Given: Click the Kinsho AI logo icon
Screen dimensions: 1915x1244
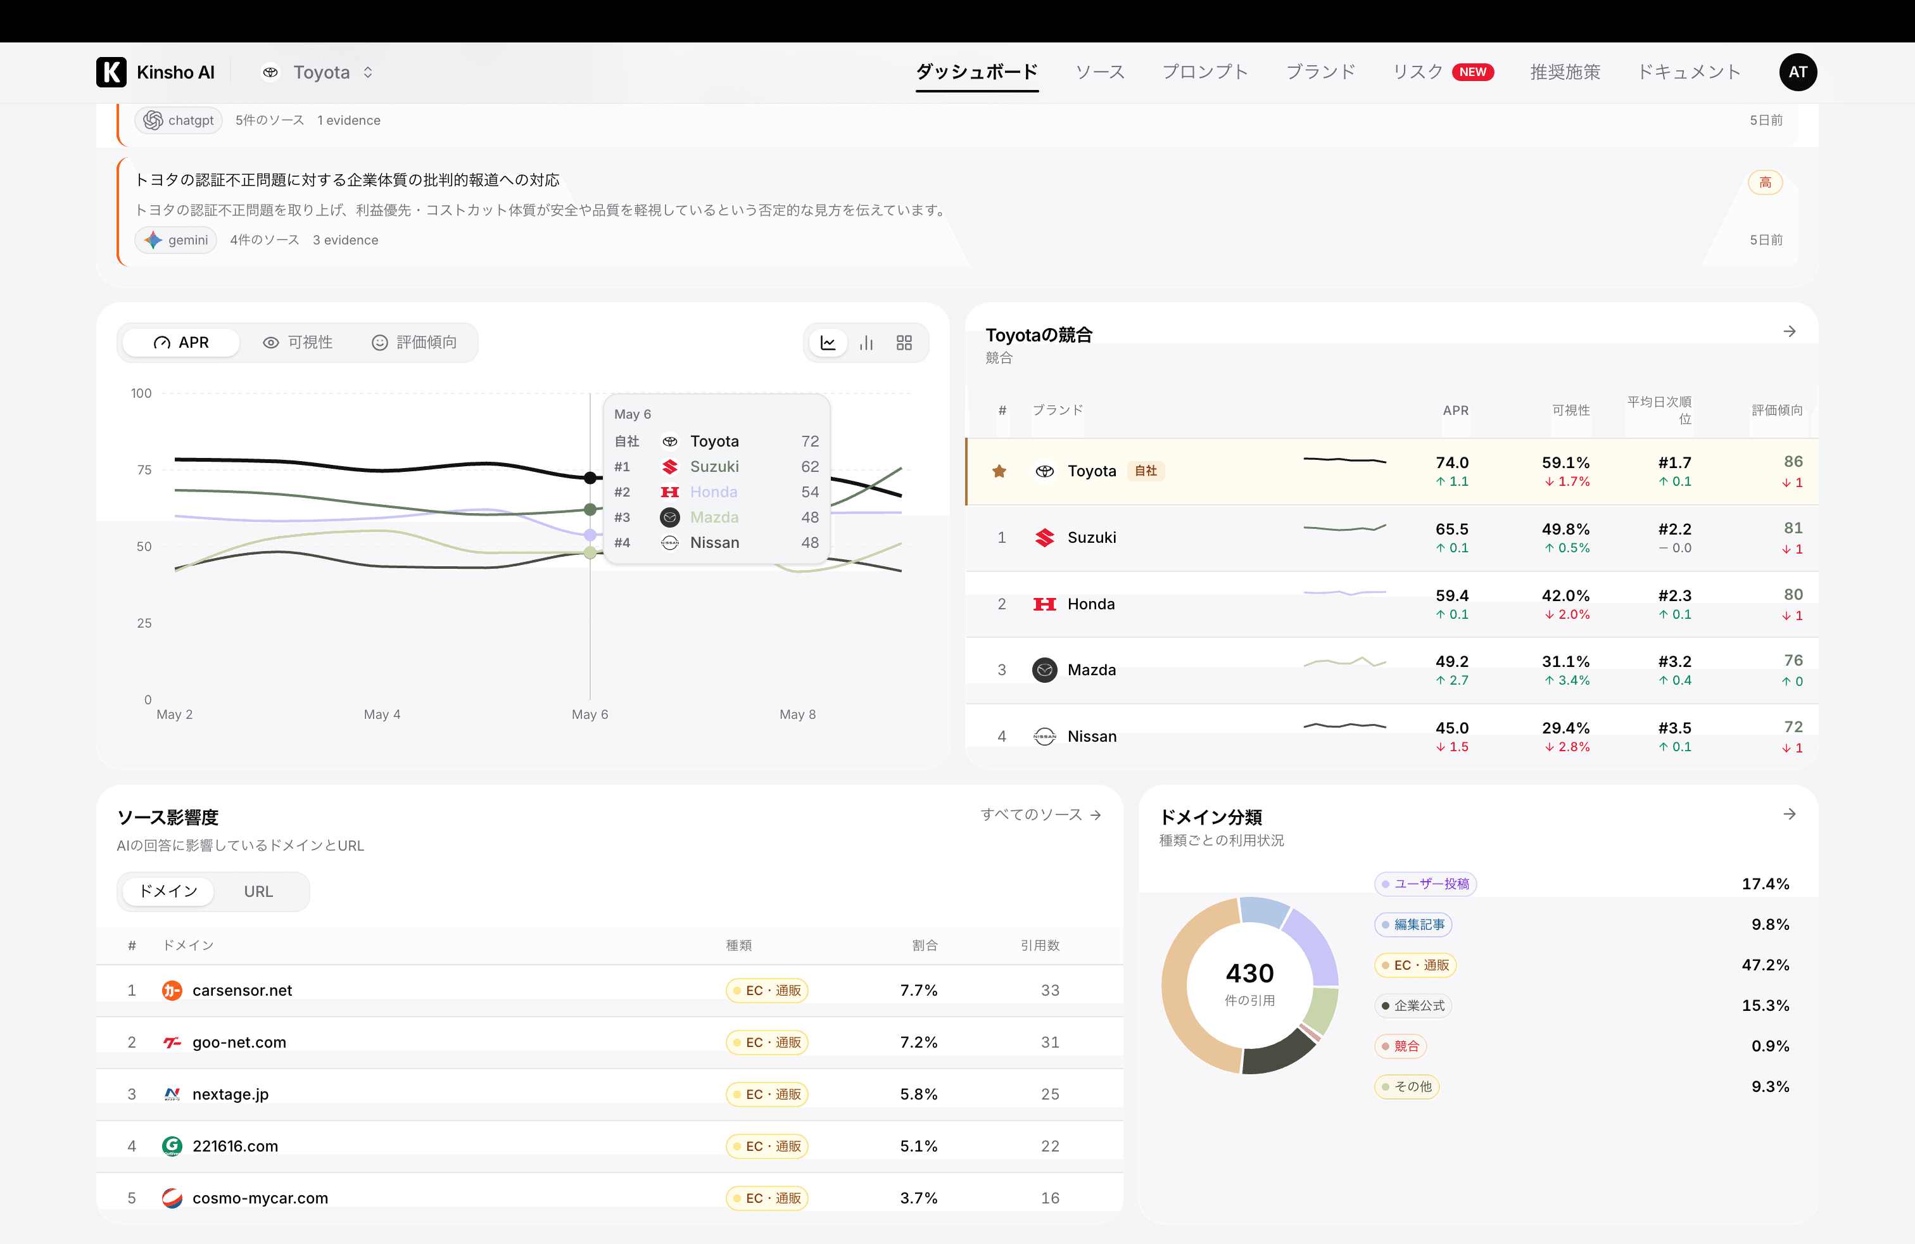Looking at the screenshot, I should [111, 72].
